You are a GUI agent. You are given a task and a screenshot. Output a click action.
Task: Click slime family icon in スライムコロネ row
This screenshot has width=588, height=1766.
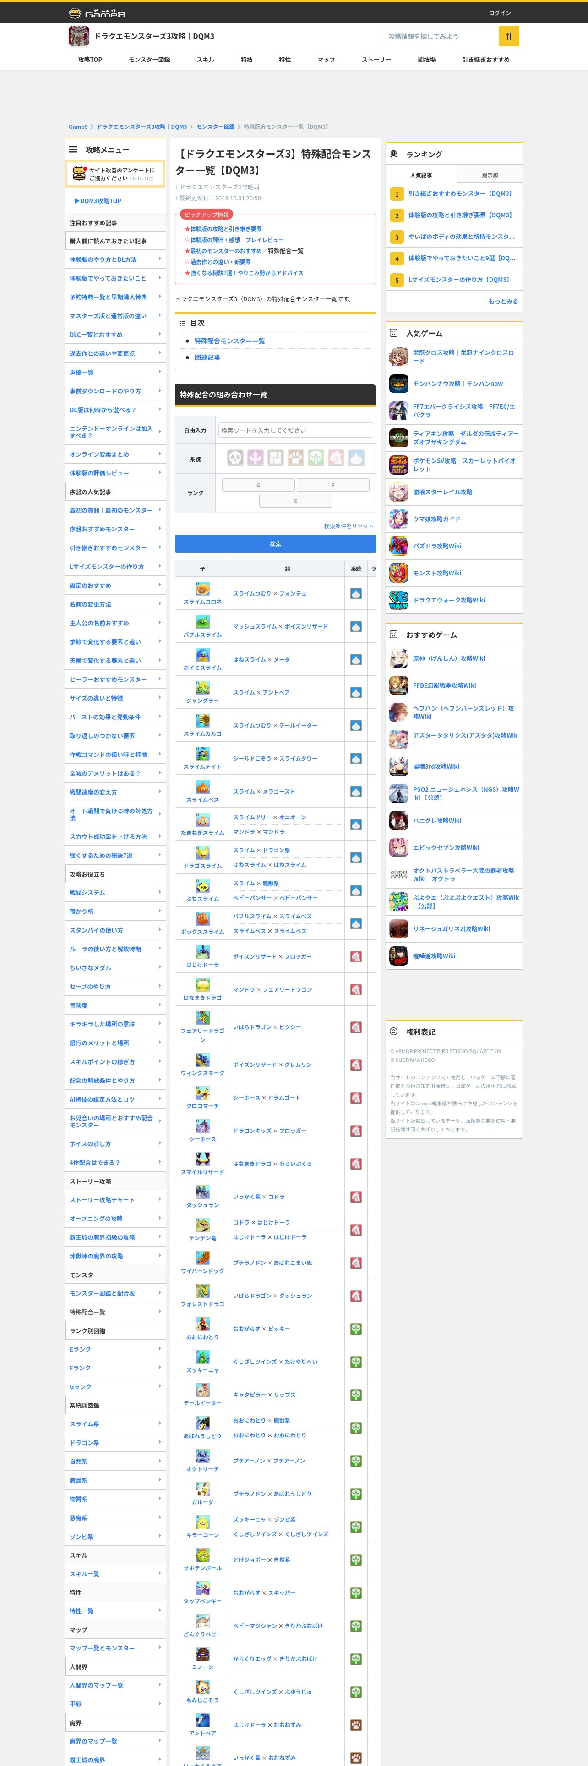pyautogui.click(x=356, y=594)
